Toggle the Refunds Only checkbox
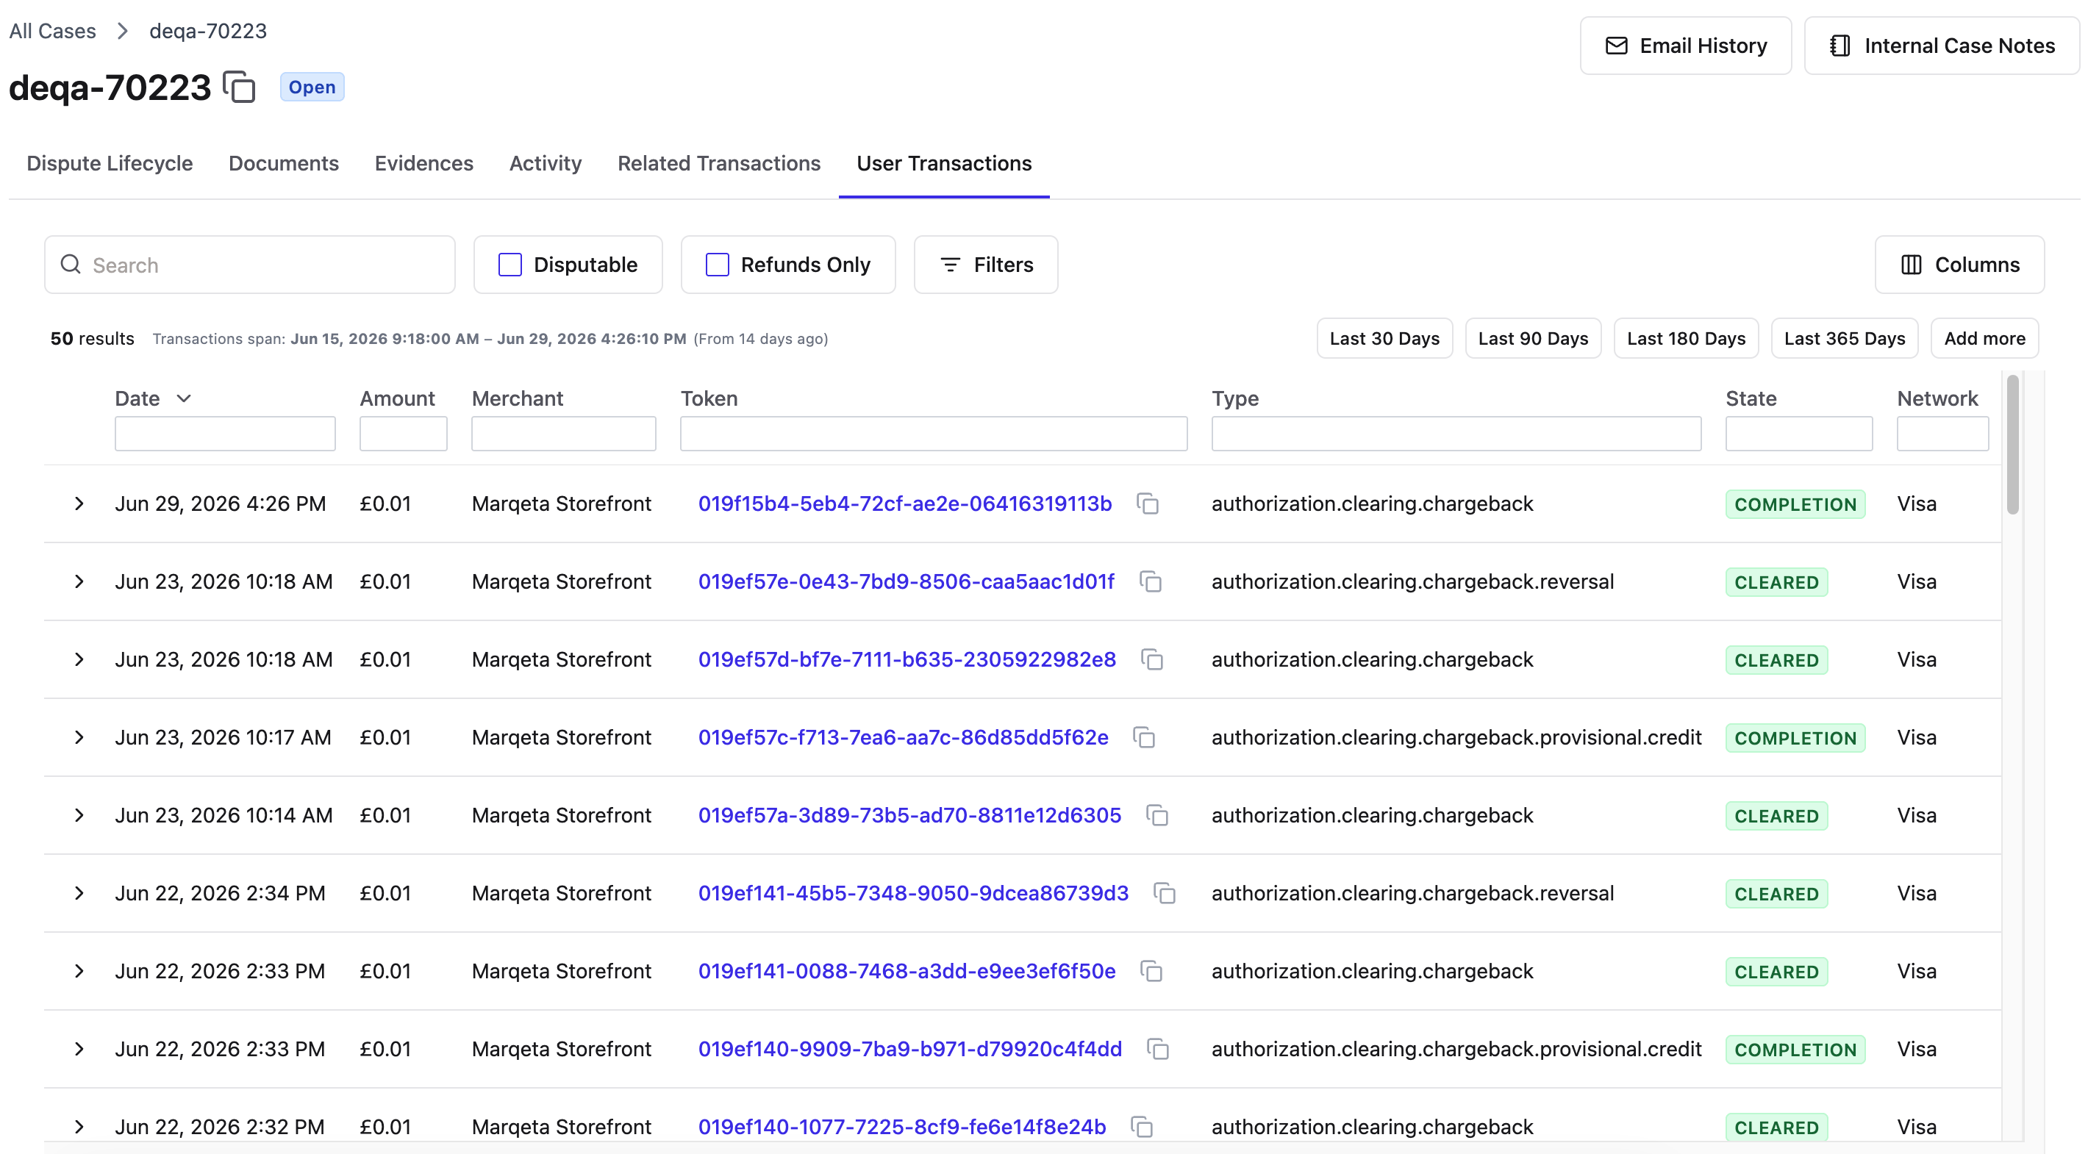This screenshot has height=1154, width=2088. 718,264
